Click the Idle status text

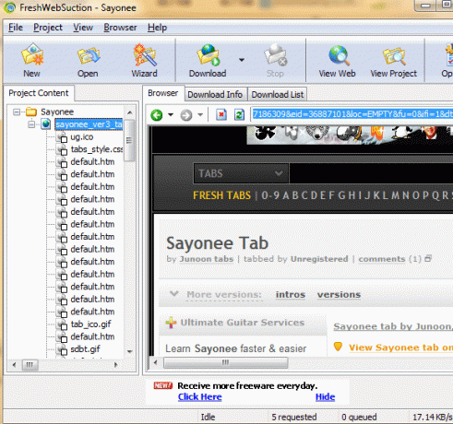pos(208,417)
